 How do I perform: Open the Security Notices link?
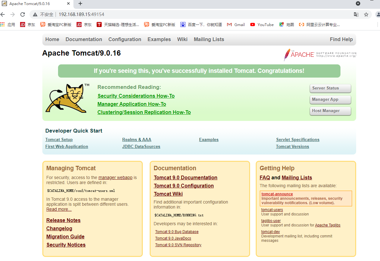coord(66,245)
